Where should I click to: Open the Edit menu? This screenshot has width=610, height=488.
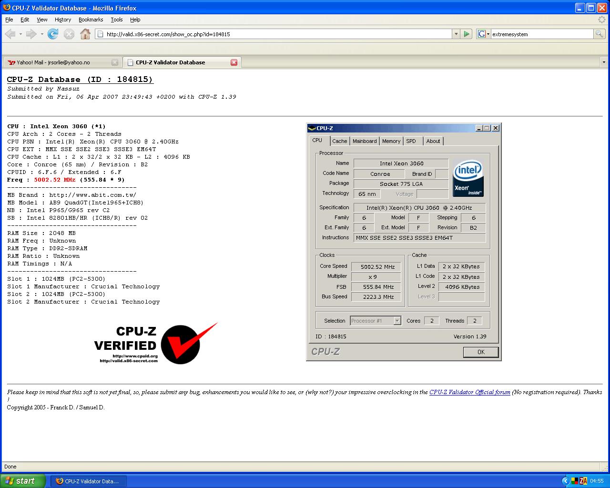[25, 20]
